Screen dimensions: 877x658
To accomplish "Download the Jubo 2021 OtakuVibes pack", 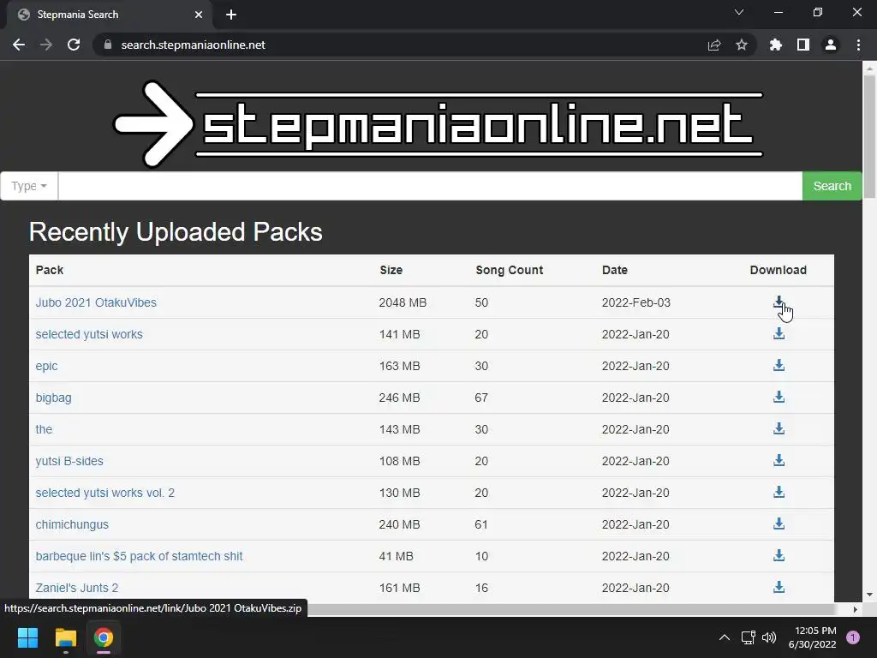I will [x=779, y=302].
